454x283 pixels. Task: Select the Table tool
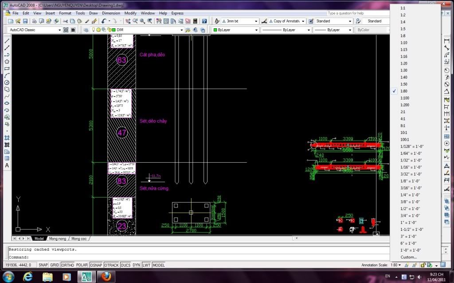coord(7,159)
